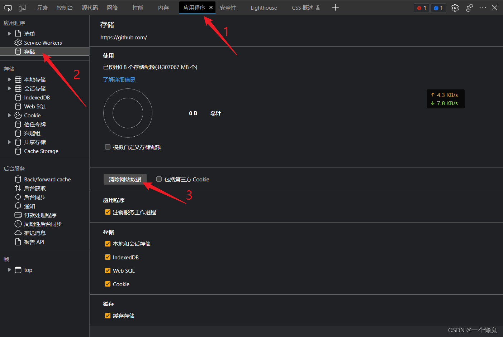503x337 pixels.
Task: Click the 清除网站数据 button
Action: point(125,179)
